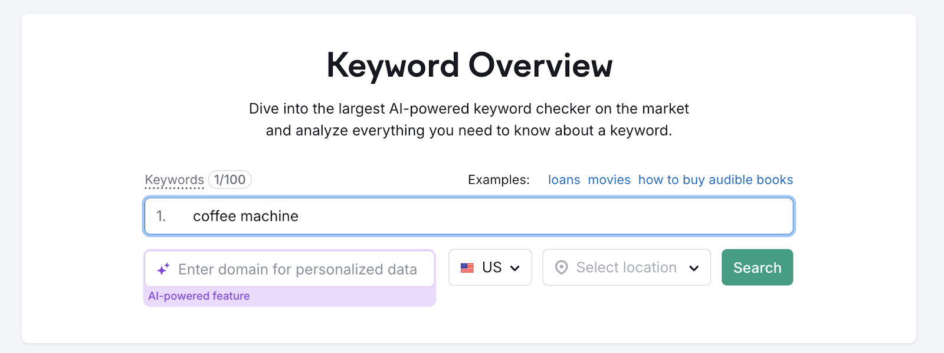Click the 'AI-powered feature' label
The height and width of the screenshot is (353, 944).
click(x=199, y=296)
